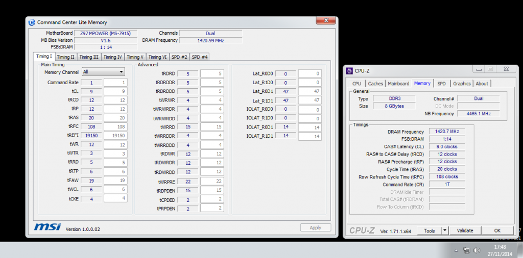Image resolution: width=523 pixels, height=258 pixels.
Task: Show hidden tray icons arrow
Action: coord(456,250)
